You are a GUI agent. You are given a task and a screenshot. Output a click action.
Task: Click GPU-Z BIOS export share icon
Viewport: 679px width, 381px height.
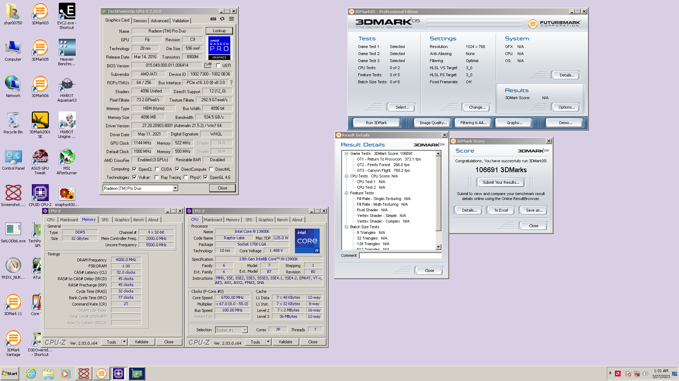[x=208, y=65]
